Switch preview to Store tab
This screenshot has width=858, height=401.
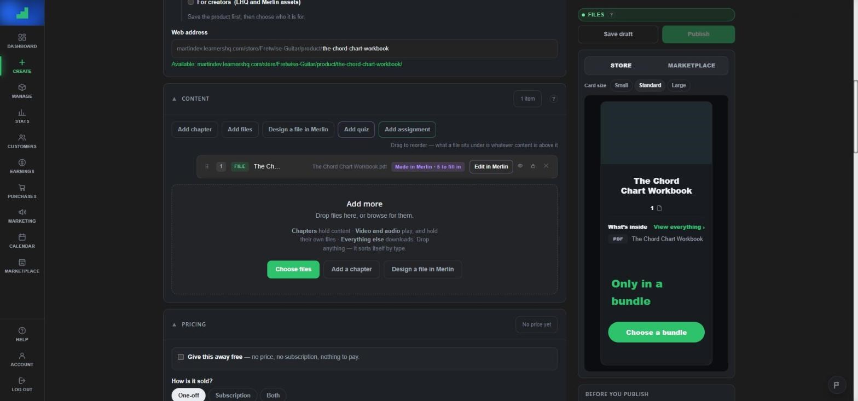point(621,66)
